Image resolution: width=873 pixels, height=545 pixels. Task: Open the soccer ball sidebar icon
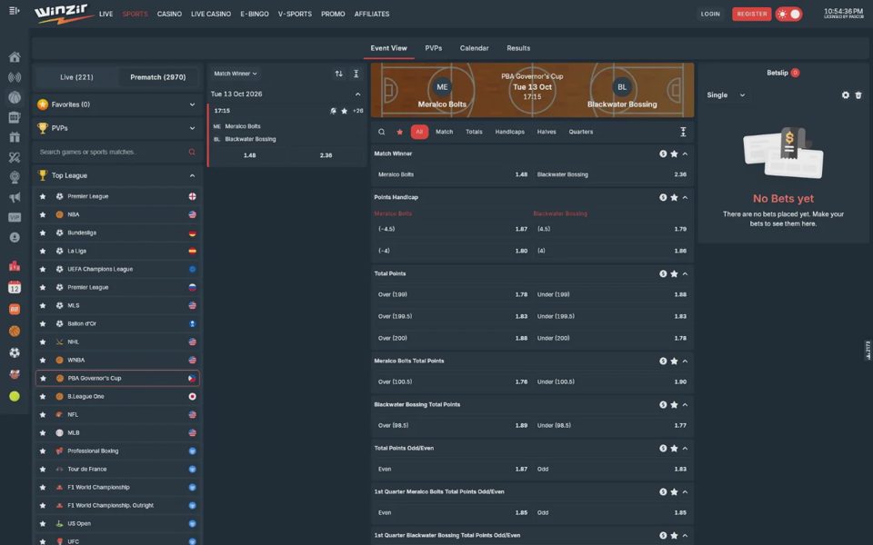15,352
